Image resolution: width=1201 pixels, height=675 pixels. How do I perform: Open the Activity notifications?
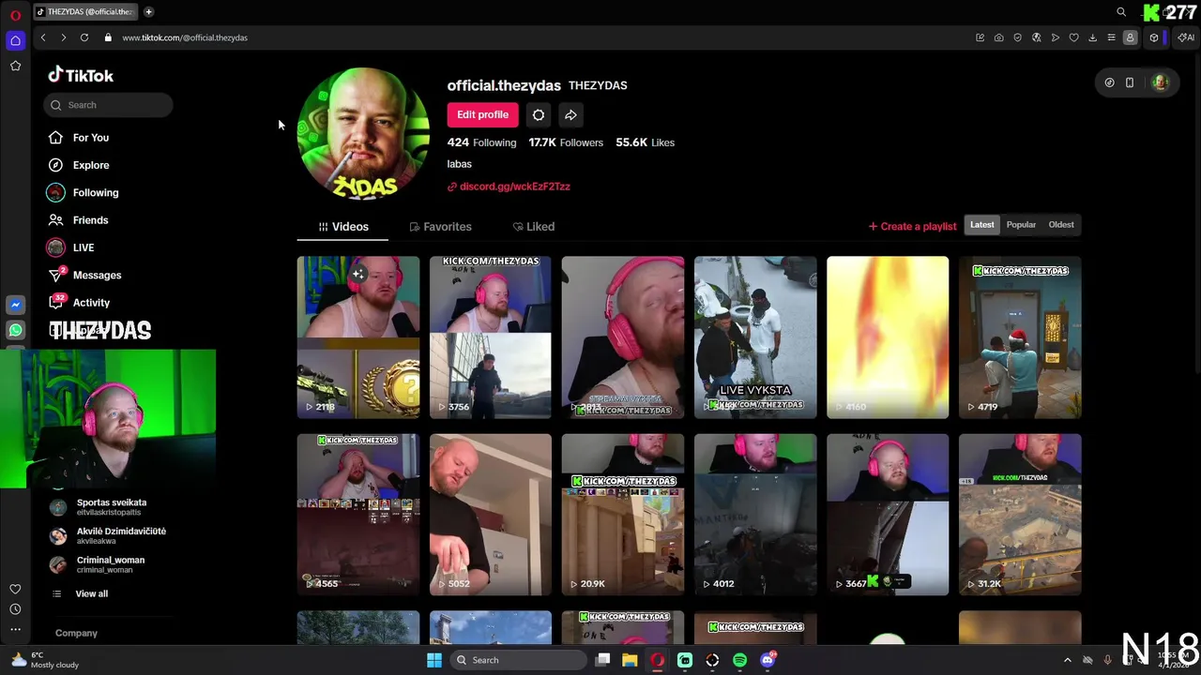91,303
